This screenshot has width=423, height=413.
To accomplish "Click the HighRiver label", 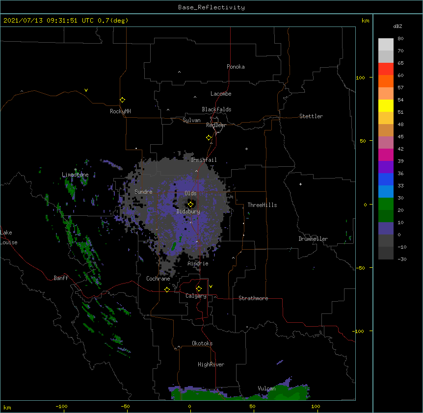I will 211,364.
